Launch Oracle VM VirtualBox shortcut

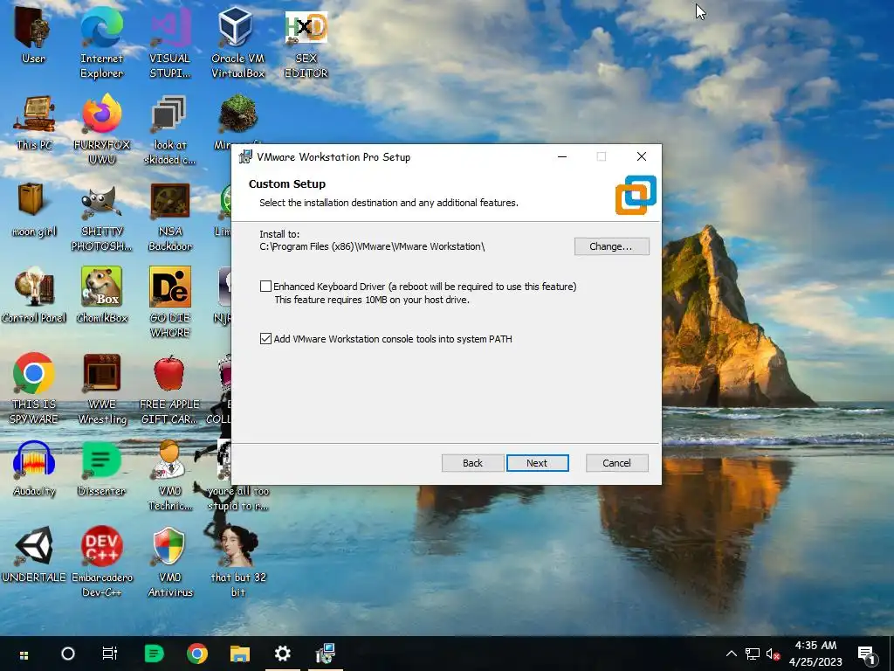237,41
